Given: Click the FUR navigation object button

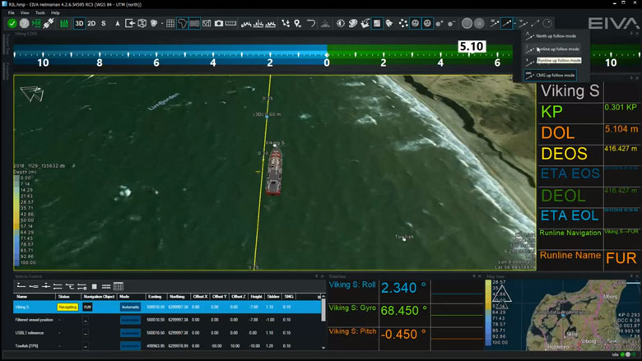Looking at the screenshot, I should click(x=87, y=307).
